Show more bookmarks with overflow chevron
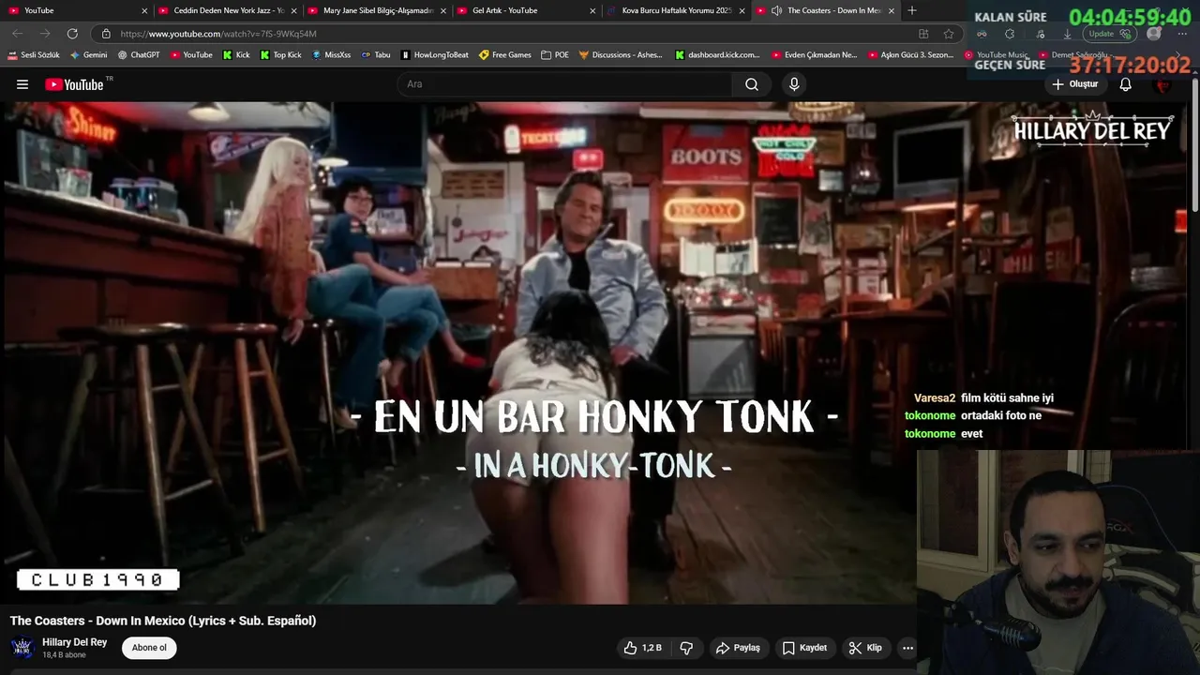This screenshot has height=675, width=1200. 1178,55
